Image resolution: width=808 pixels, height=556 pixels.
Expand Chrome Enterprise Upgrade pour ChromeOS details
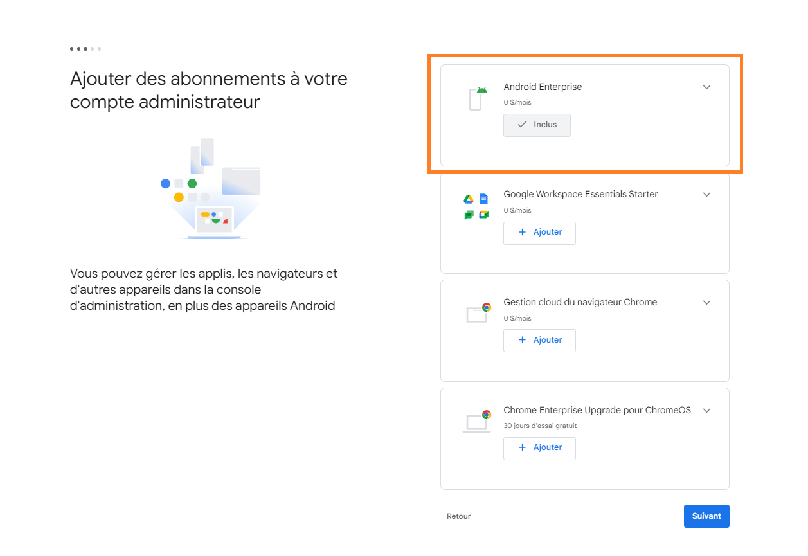(x=707, y=410)
